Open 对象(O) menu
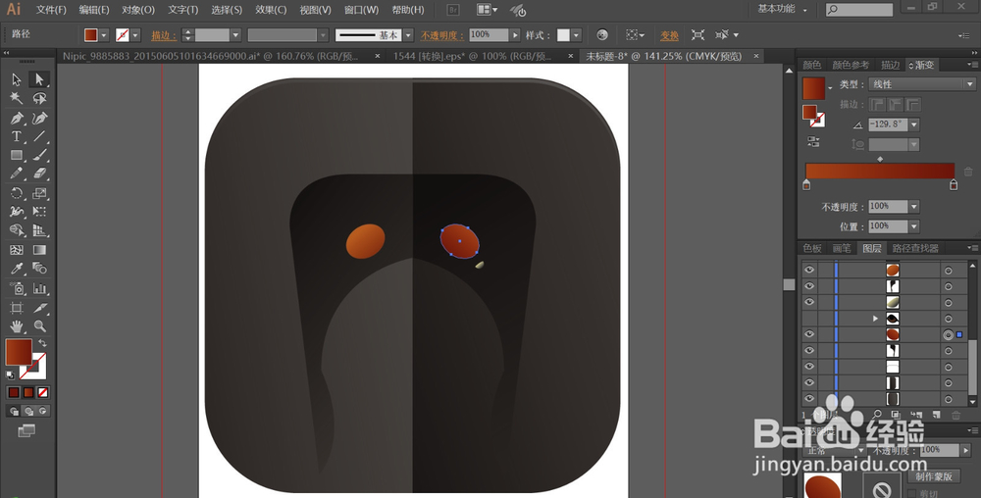 coord(138,10)
